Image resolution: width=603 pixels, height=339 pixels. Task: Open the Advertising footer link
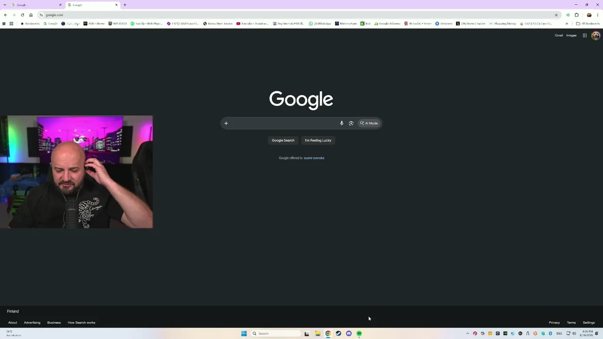(32, 323)
